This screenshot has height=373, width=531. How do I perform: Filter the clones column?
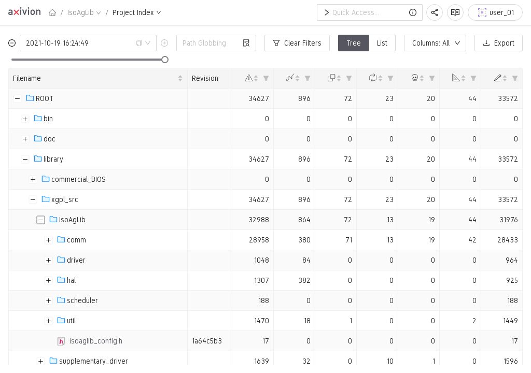coord(349,78)
